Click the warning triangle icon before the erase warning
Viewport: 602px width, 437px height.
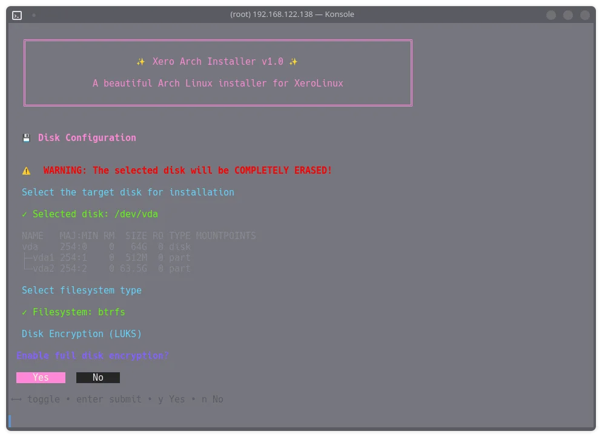26,170
